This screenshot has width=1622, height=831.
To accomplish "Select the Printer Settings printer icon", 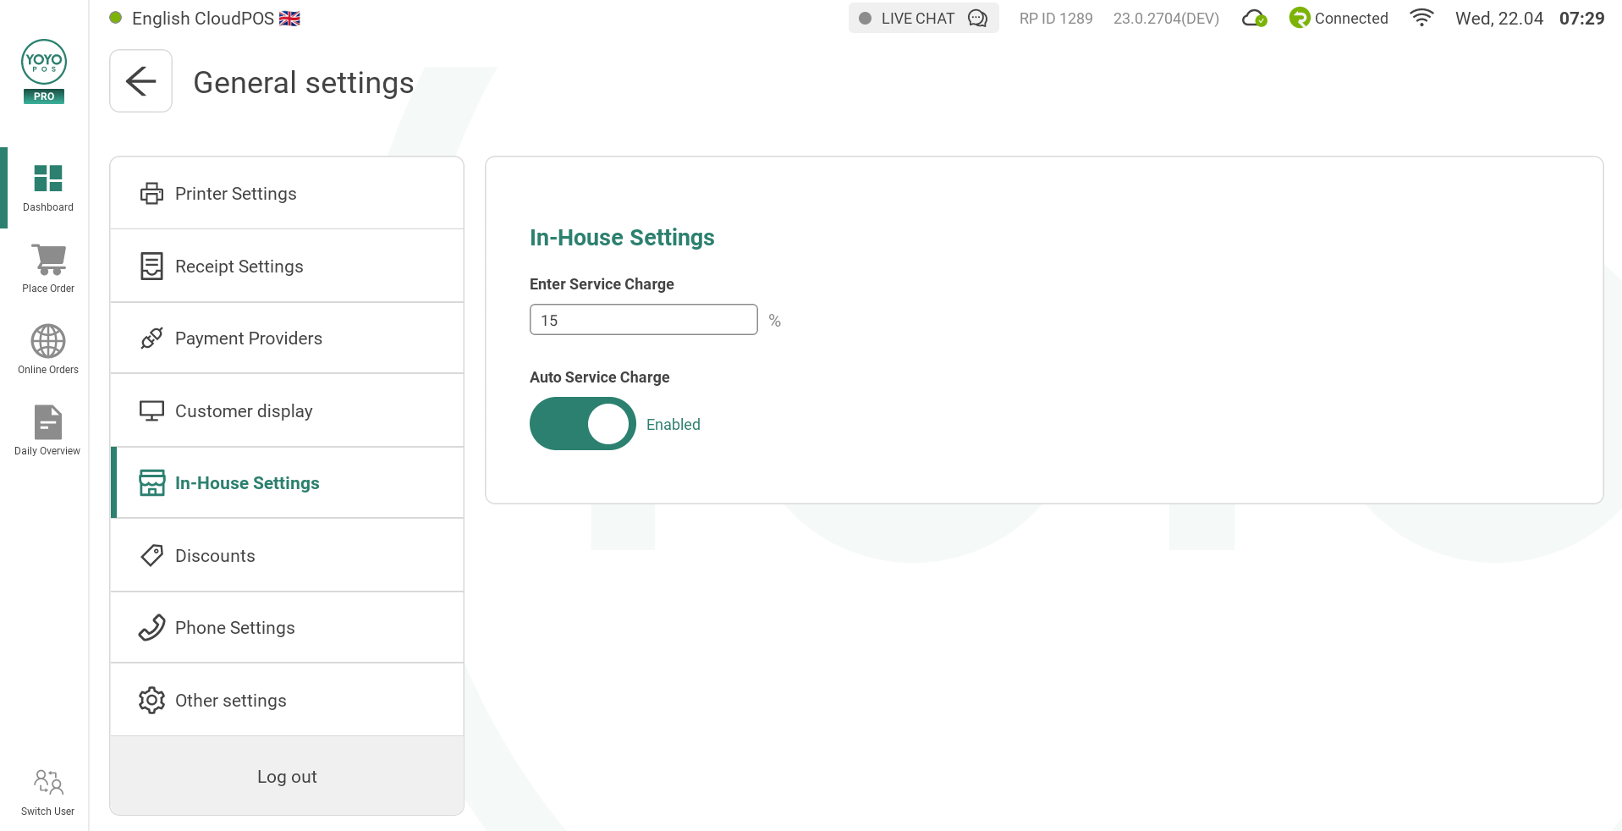I will point(151,193).
